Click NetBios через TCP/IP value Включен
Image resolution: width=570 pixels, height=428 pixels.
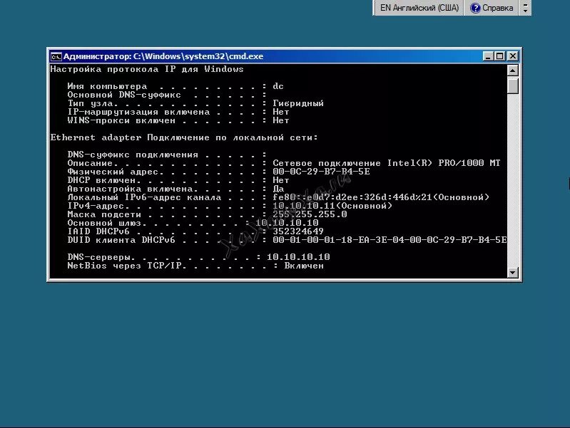[x=304, y=266]
